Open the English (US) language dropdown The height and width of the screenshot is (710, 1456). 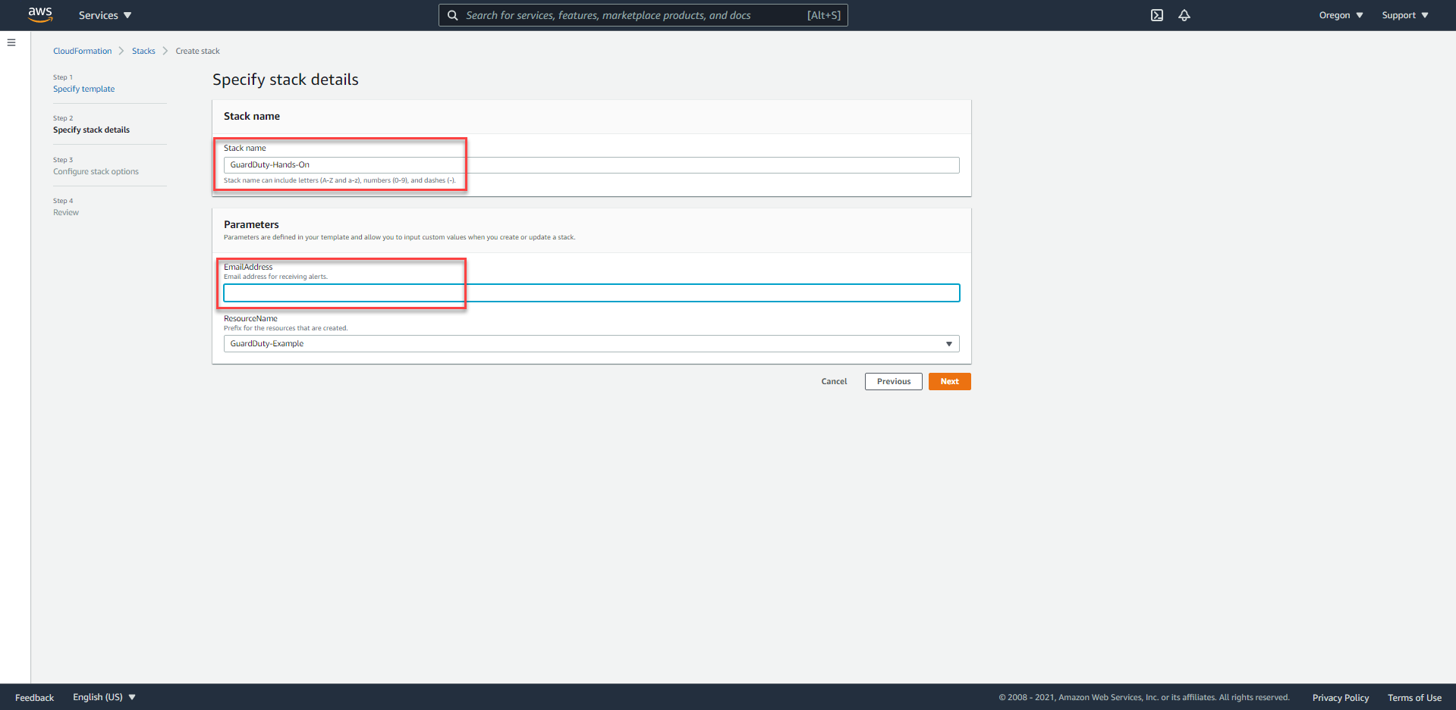point(104,697)
